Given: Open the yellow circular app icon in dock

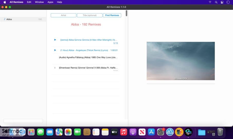Looking at the screenshot, I should 179,132.
